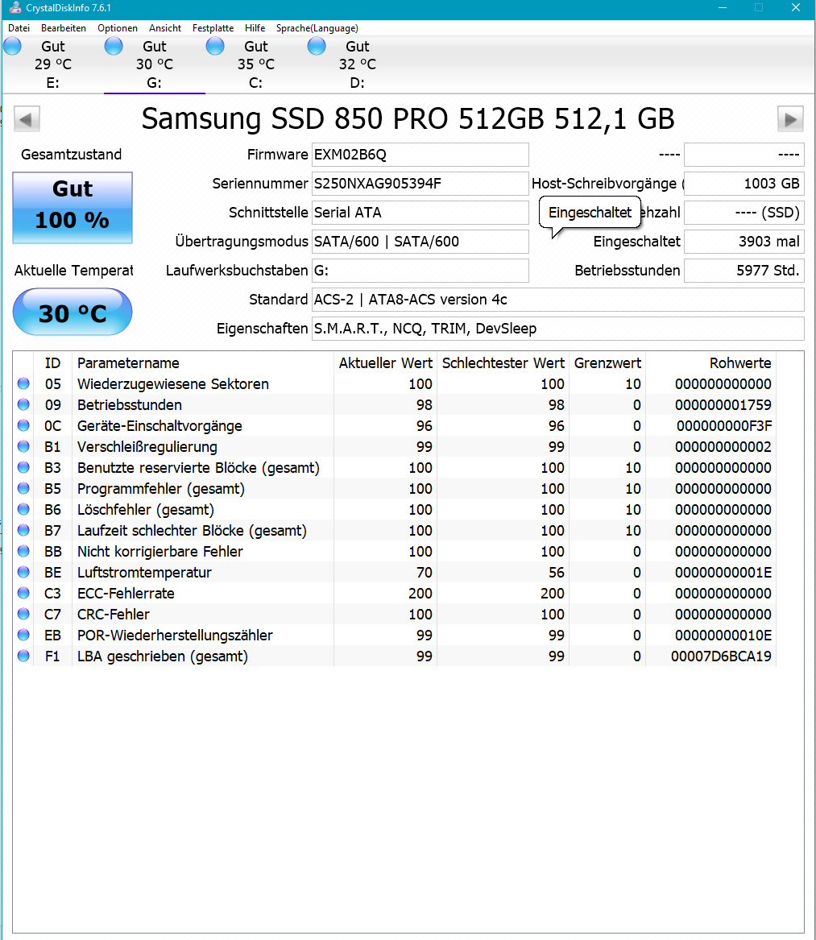The height and width of the screenshot is (940, 816).
Task: Open the Ansicht menu
Action: click(x=165, y=28)
